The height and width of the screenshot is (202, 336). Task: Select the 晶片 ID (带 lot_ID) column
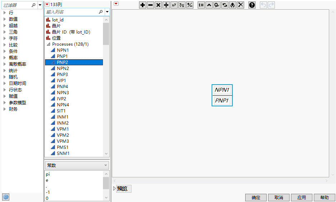tap(74, 32)
